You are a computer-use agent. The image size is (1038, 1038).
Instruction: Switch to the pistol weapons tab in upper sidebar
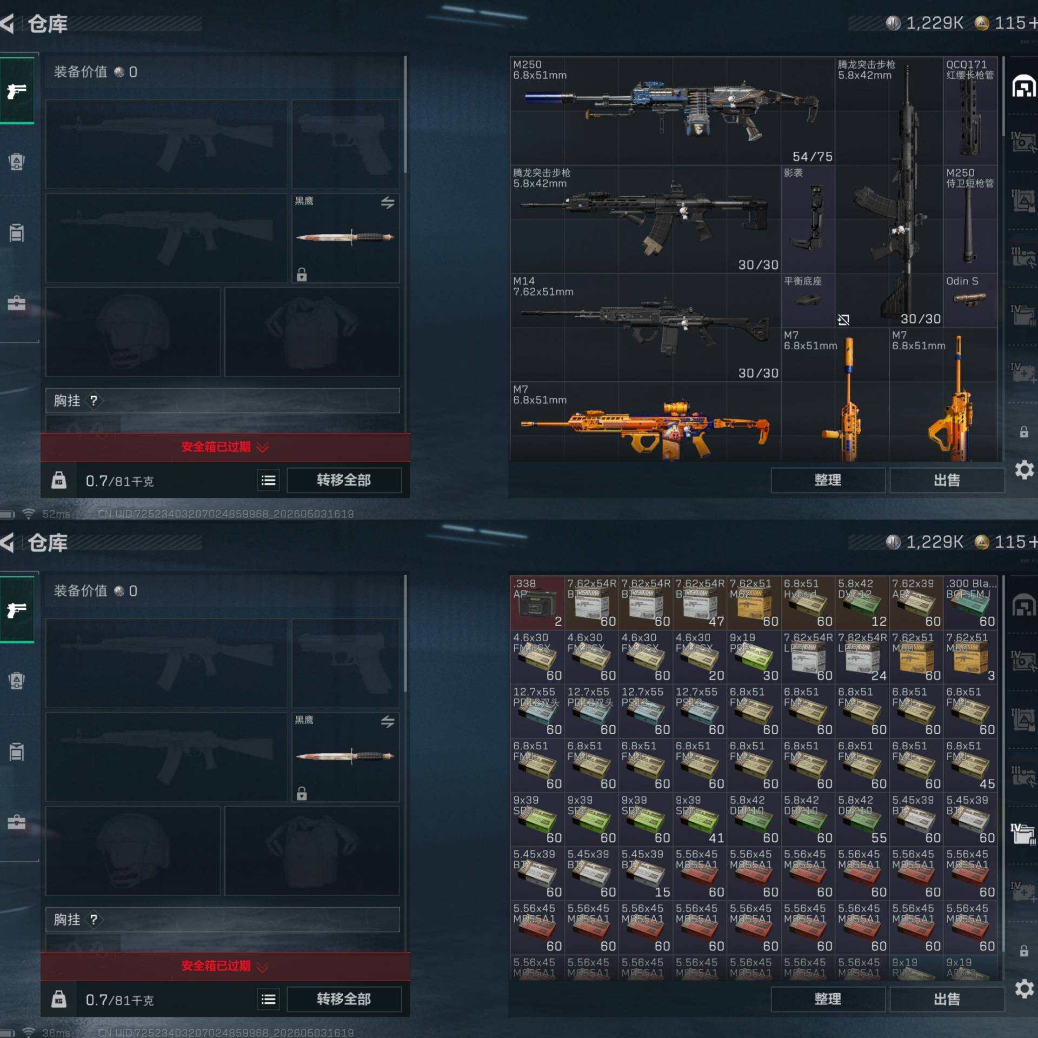(x=17, y=90)
